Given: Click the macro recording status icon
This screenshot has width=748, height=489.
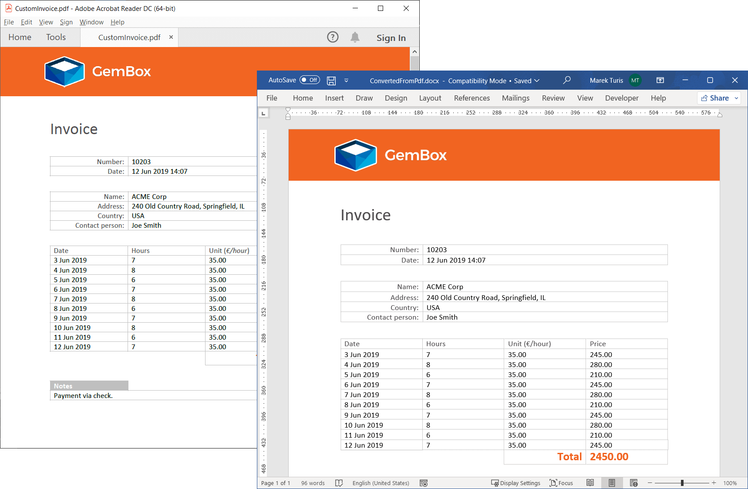Looking at the screenshot, I should click(424, 483).
